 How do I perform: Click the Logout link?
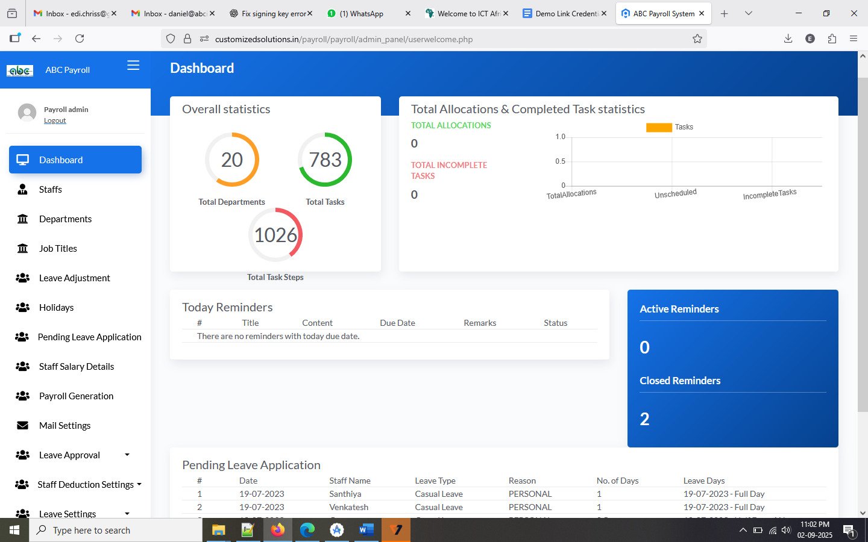pyautogui.click(x=55, y=120)
